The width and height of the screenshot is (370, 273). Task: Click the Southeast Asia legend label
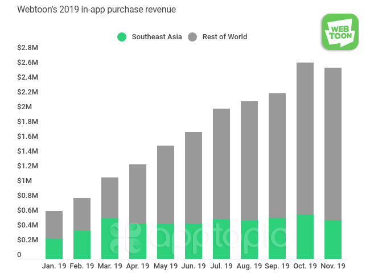tap(157, 37)
